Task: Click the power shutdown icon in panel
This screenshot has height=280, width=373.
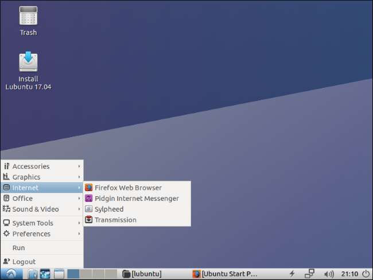Action: click(366, 274)
